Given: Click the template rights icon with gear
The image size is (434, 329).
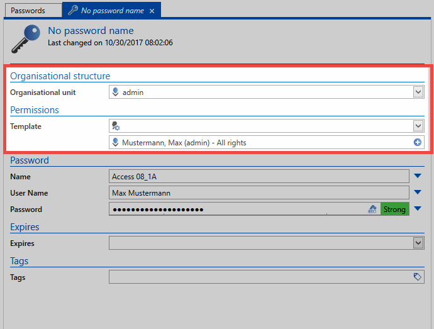Looking at the screenshot, I should 116,126.
